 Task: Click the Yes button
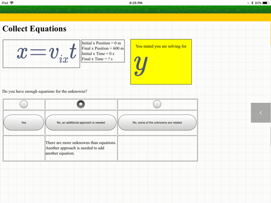24,123
